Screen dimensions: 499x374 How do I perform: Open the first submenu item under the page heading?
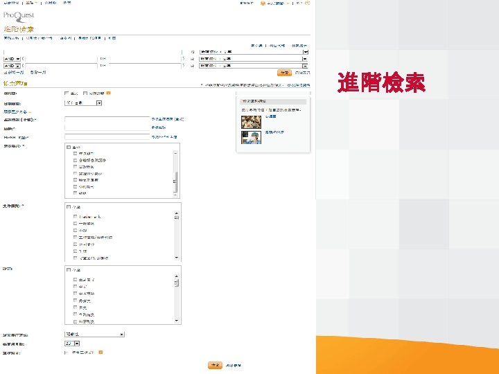[x=11, y=38]
